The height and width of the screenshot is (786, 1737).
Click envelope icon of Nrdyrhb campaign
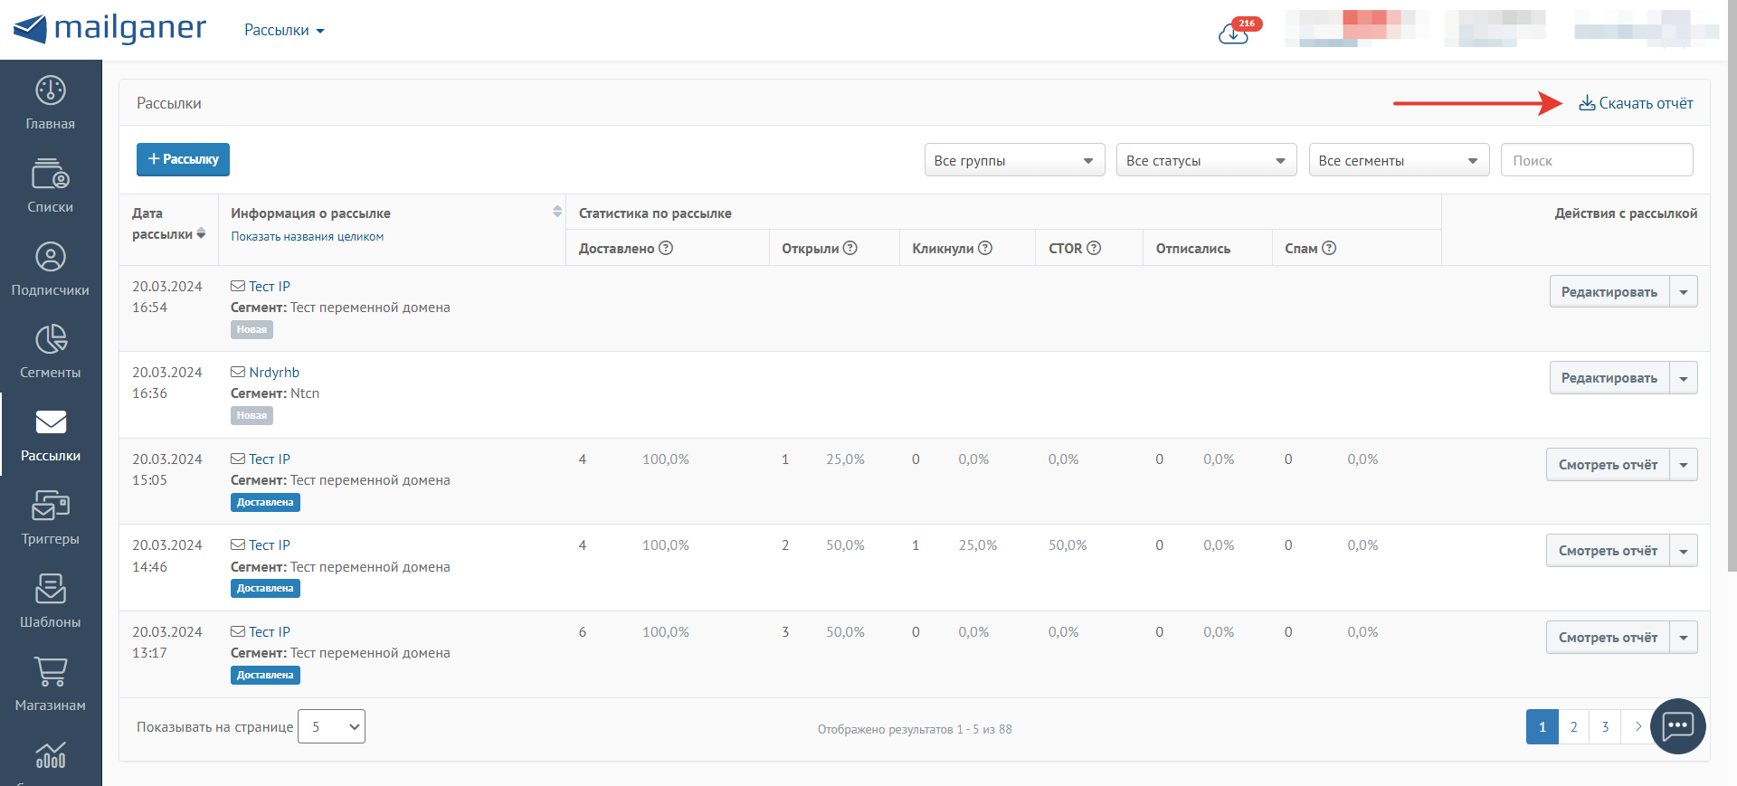click(x=238, y=372)
